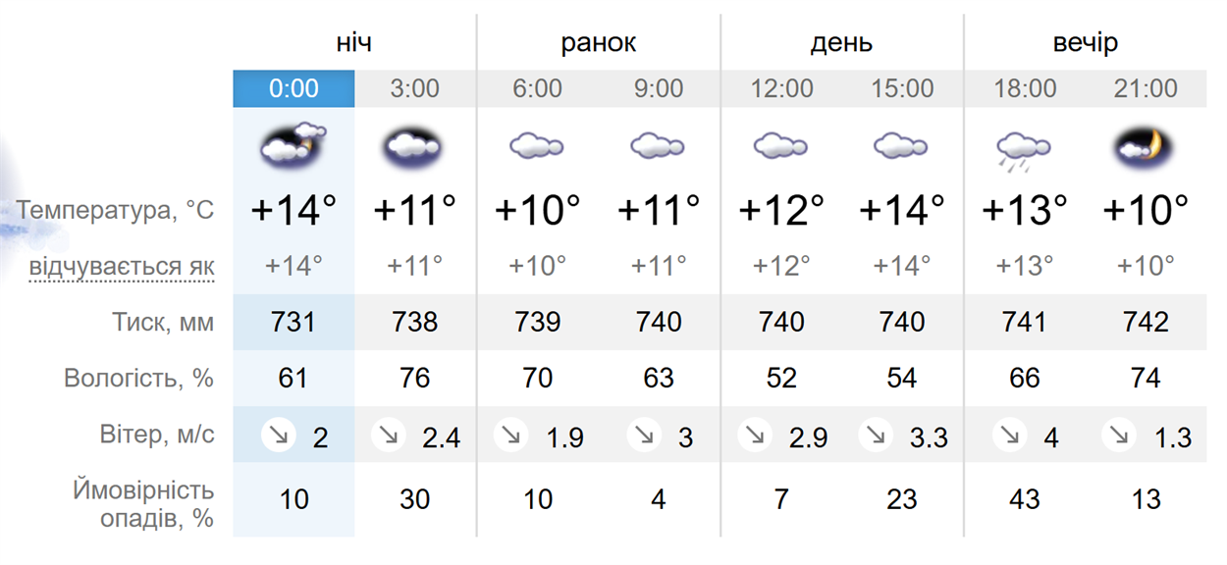
Task: Click the 9:00 overcast cloud icon
Action: click(x=658, y=147)
